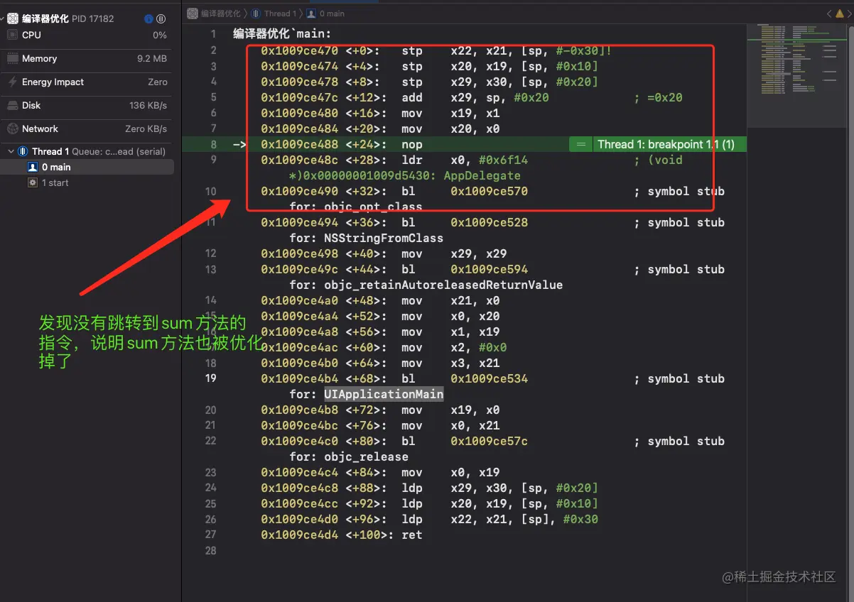Click the Energy Impact lightning icon

pos(13,82)
